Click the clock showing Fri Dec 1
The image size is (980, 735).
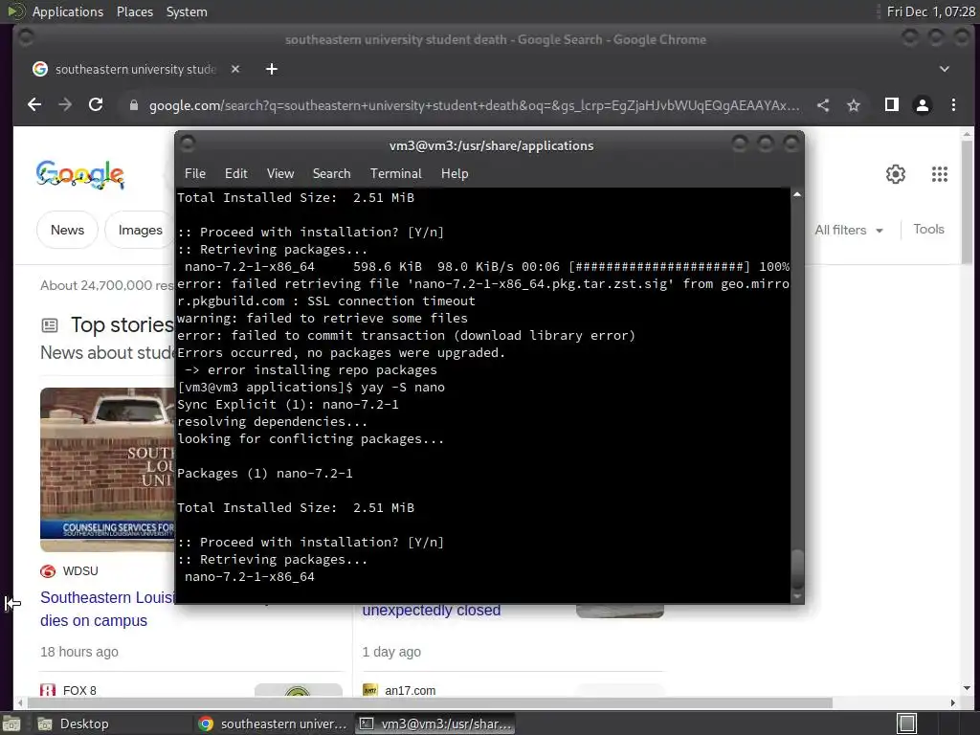point(930,11)
